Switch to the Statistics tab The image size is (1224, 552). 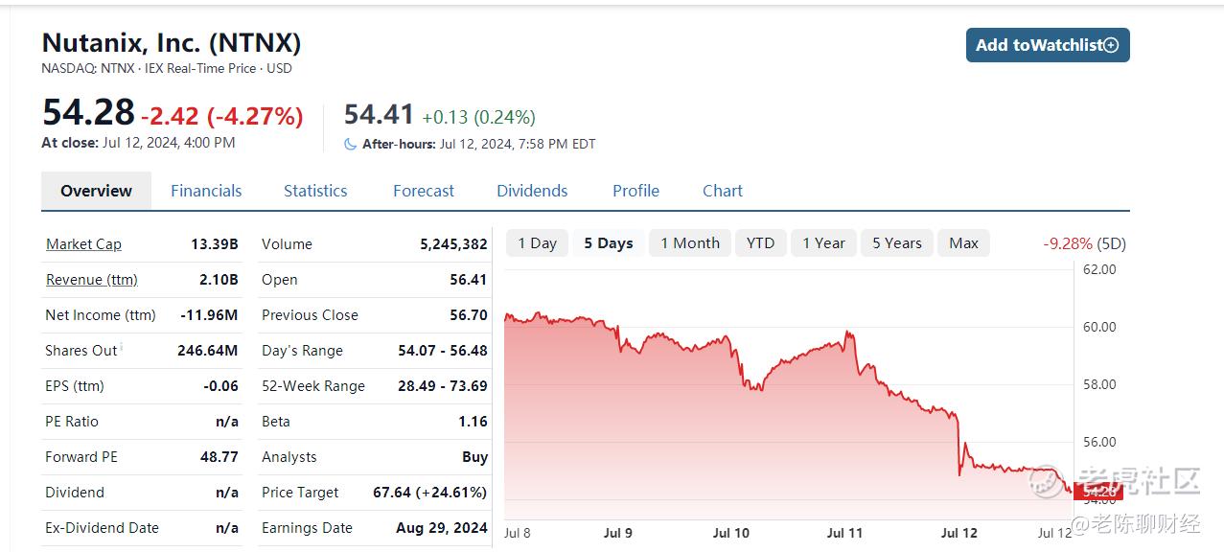coord(315,191)
